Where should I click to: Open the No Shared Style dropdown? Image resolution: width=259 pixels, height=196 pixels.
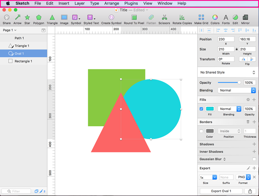pyautogui.click(x=227, y=72)
